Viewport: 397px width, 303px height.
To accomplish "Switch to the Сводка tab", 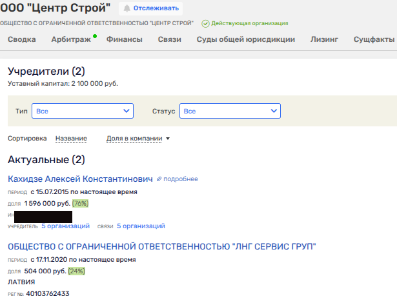I will point(22,40).
